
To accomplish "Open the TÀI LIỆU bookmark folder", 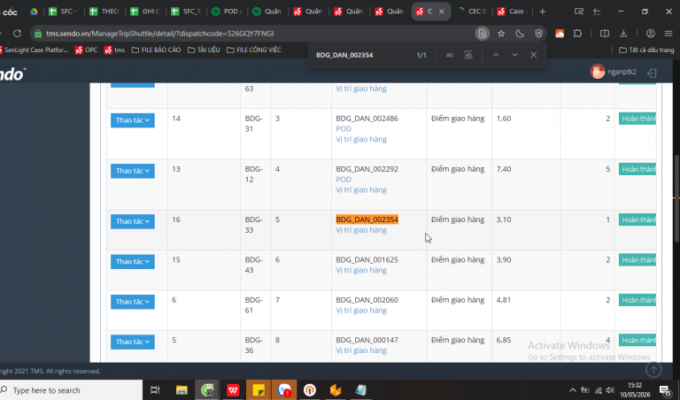I will pyautogui.click(x=204, y=50).
